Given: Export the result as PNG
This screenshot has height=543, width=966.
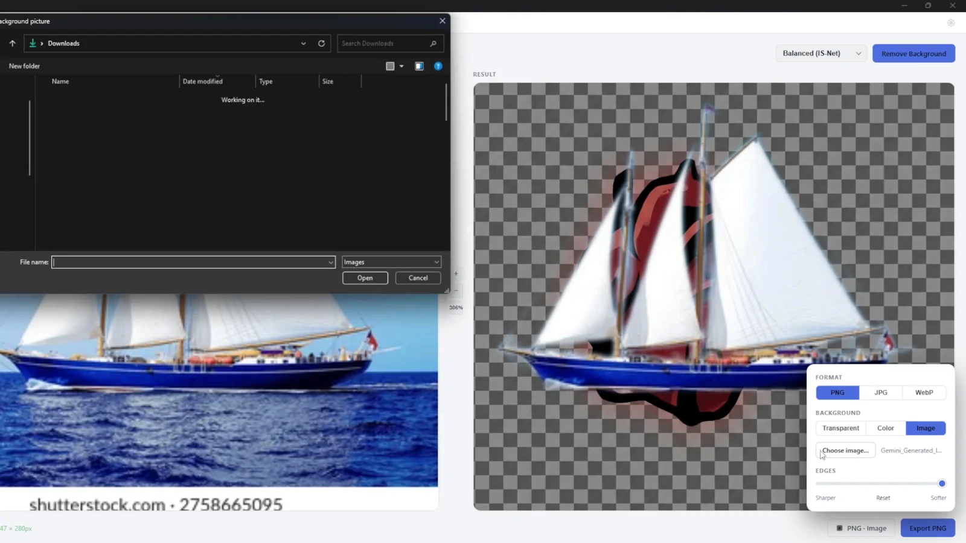Looking at the screenshot, I should 927,528.
